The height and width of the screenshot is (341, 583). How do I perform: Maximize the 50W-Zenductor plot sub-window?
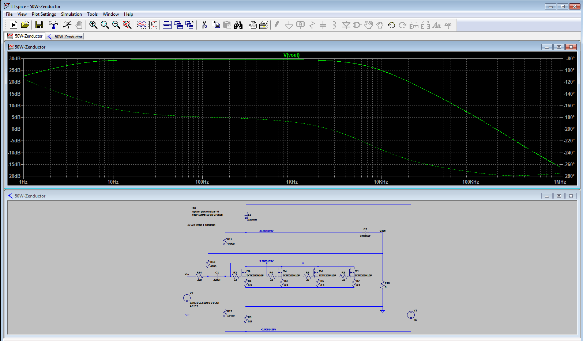pyautogui.click(x=559, y=47)
